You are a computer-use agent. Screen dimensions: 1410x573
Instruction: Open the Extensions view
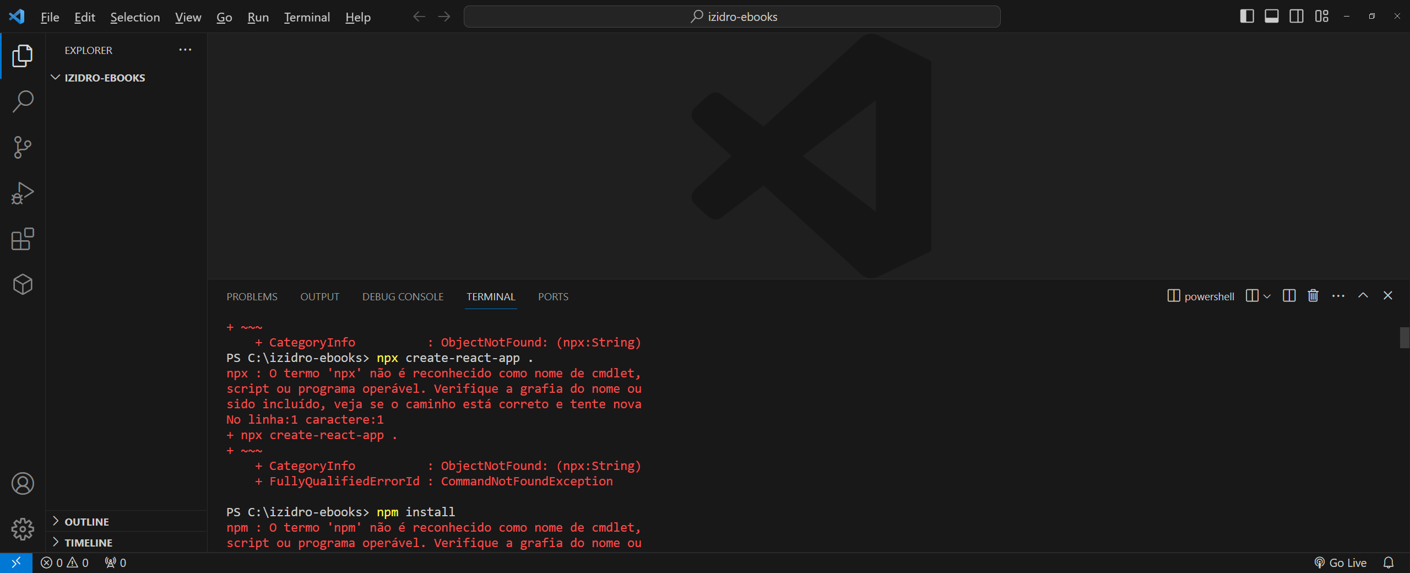click(x=23, y=239)
